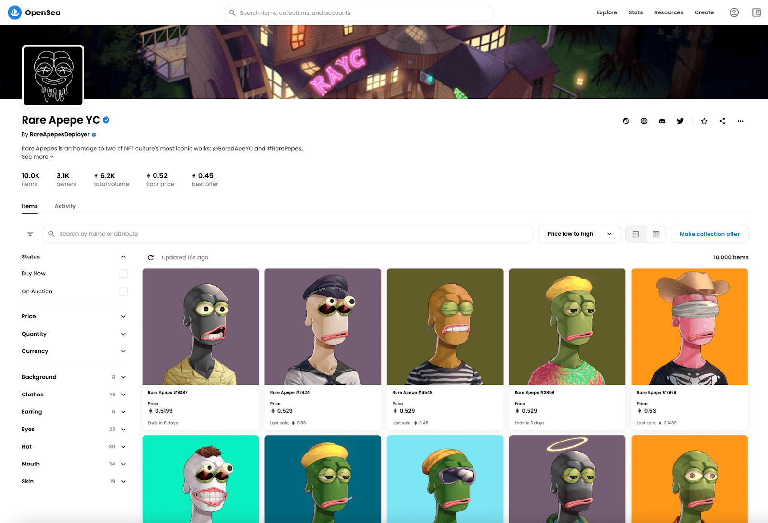Click the 0.52 floor price stat
This screenshot has width=768, height=523.
pyautogui.click(x=160, y=179)
